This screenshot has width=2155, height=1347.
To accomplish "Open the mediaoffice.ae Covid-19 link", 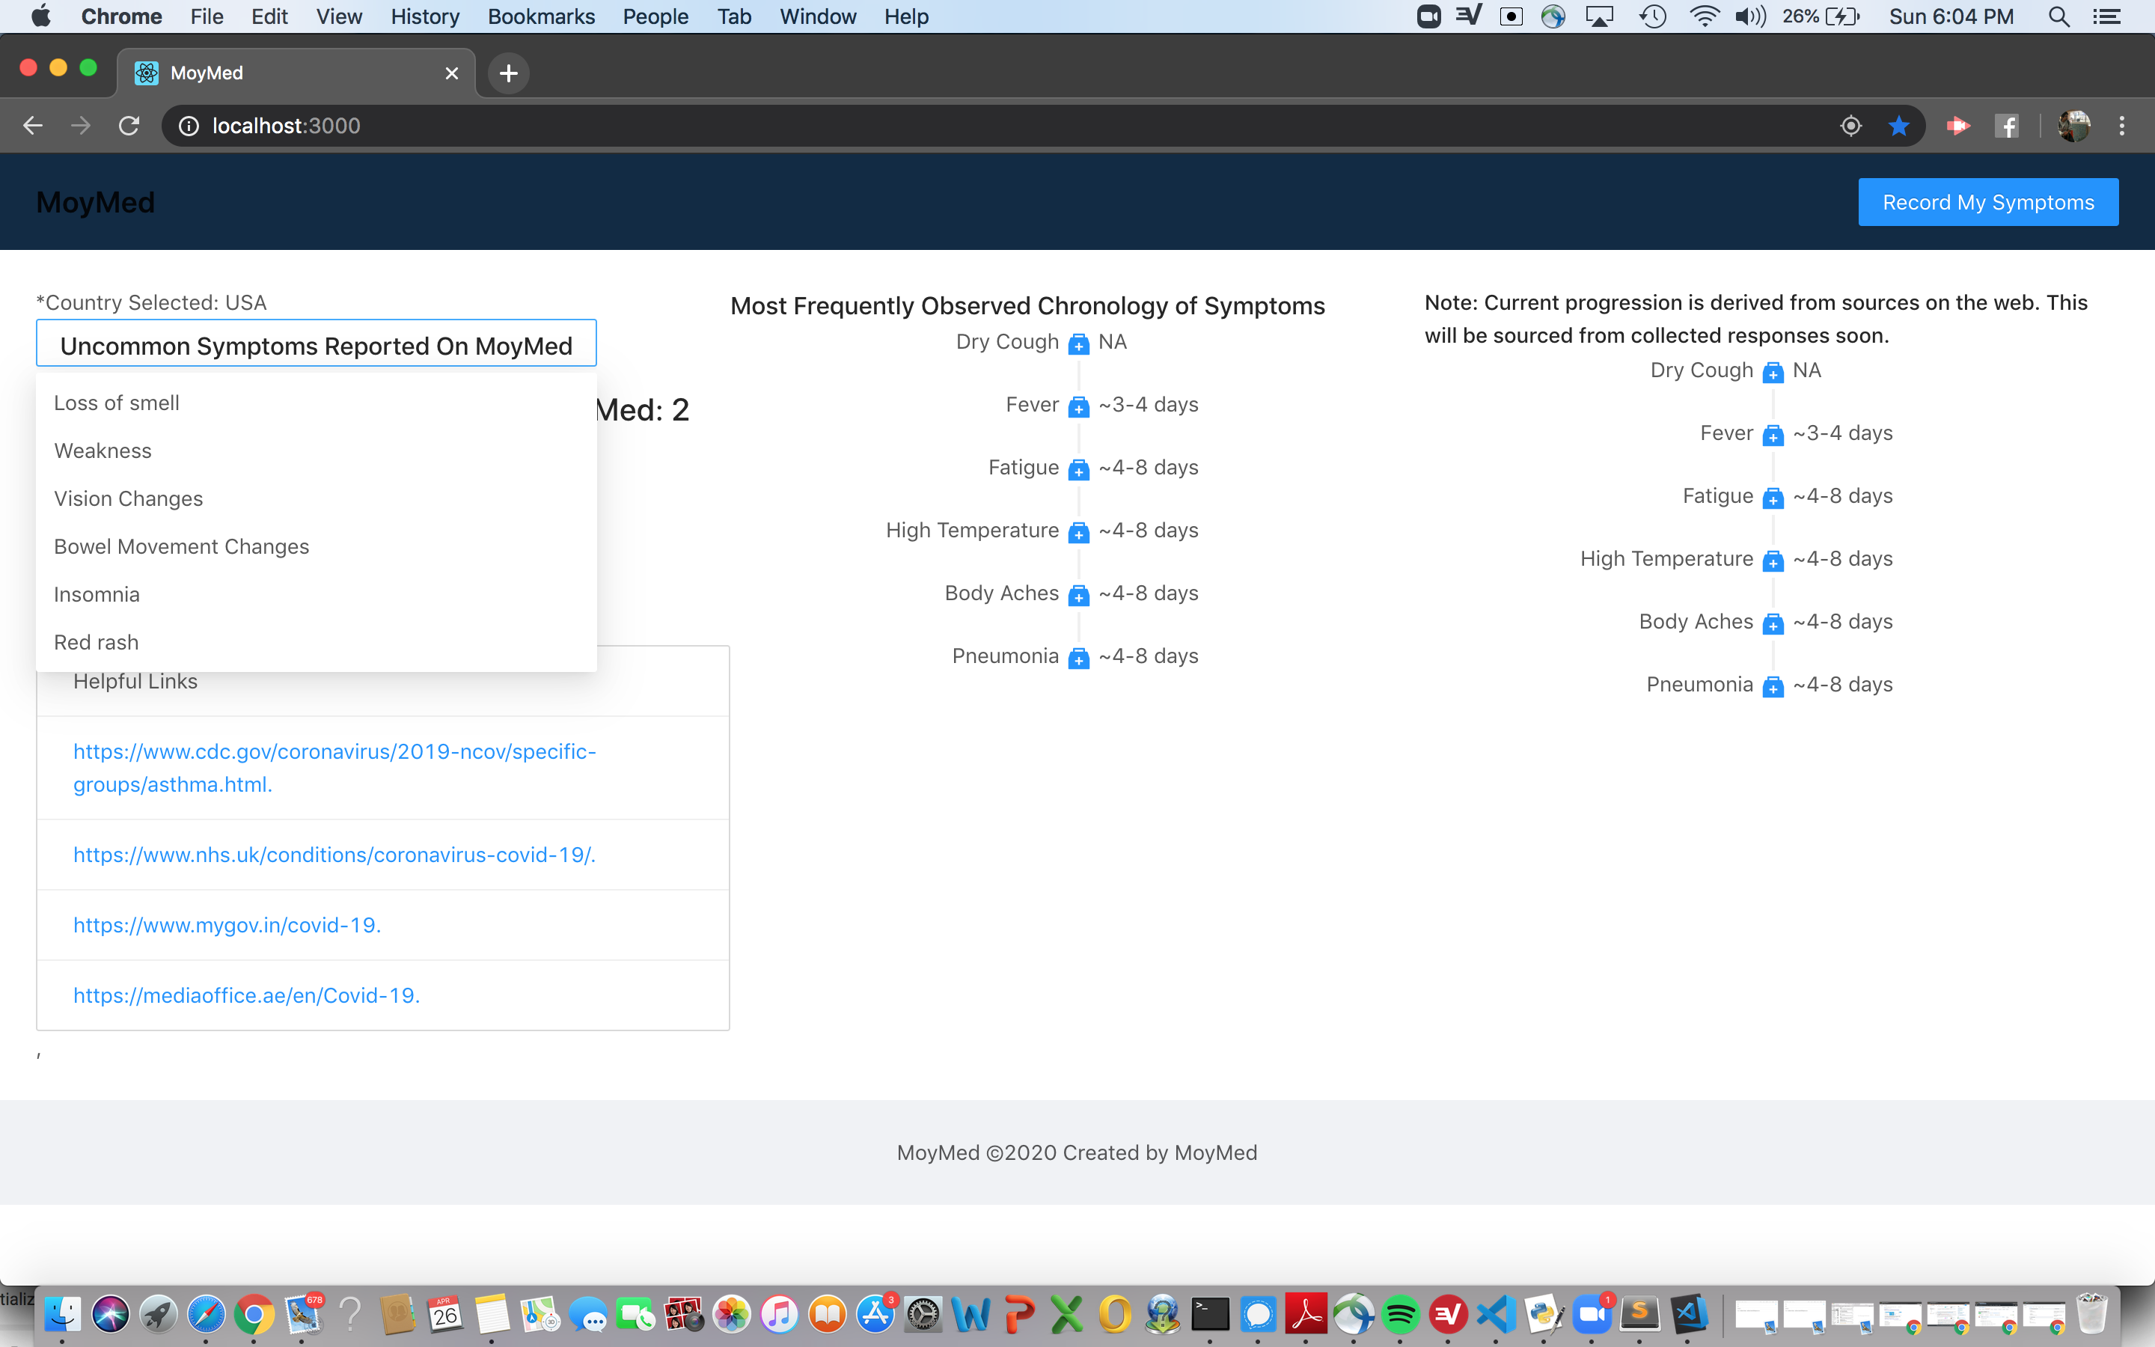I will point(245,995).
